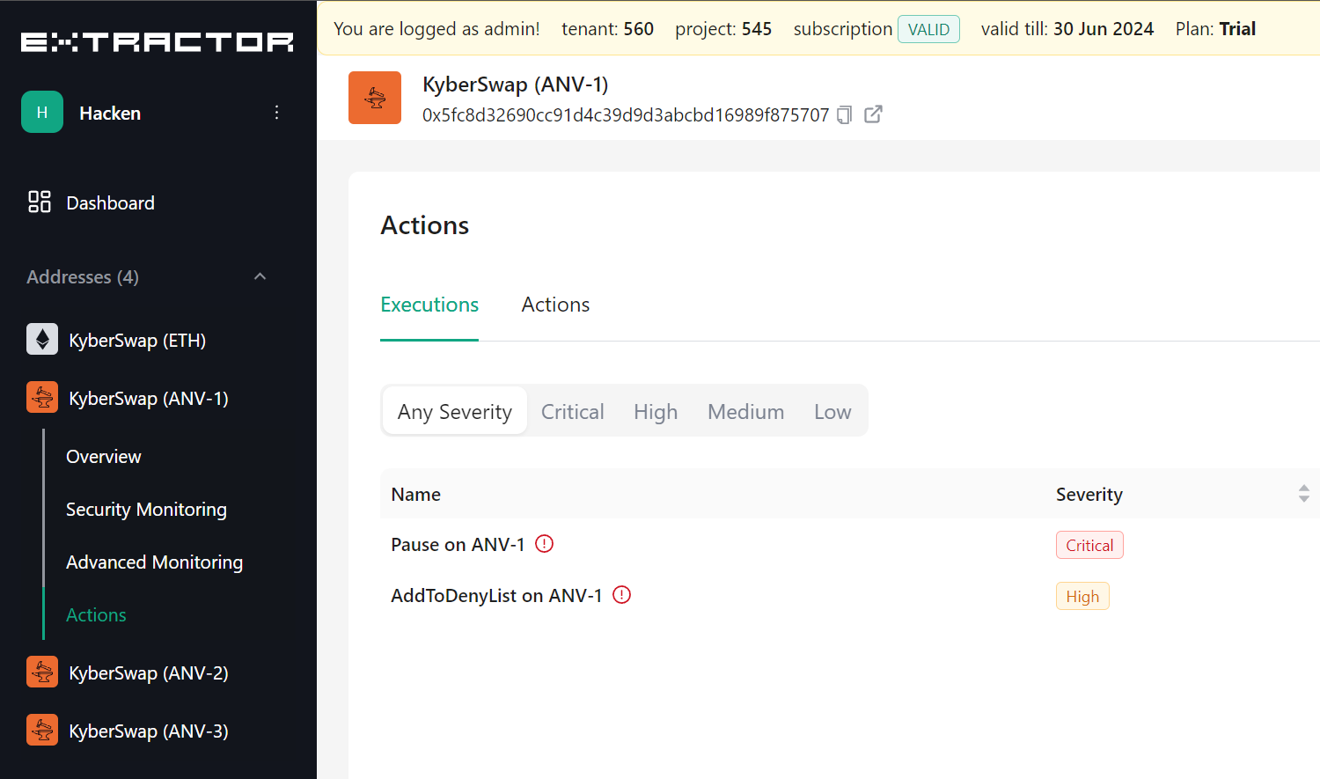Open KyberSwap (ANV-2) address
The image size is (1320, 779).
click(x=149, y=672)
